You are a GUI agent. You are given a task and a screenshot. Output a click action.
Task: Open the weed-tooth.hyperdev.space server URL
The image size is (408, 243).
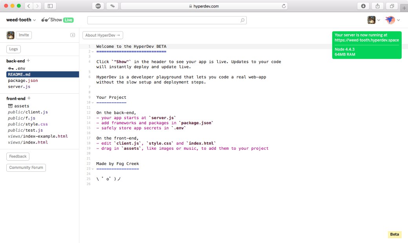[x=367, y=40]
